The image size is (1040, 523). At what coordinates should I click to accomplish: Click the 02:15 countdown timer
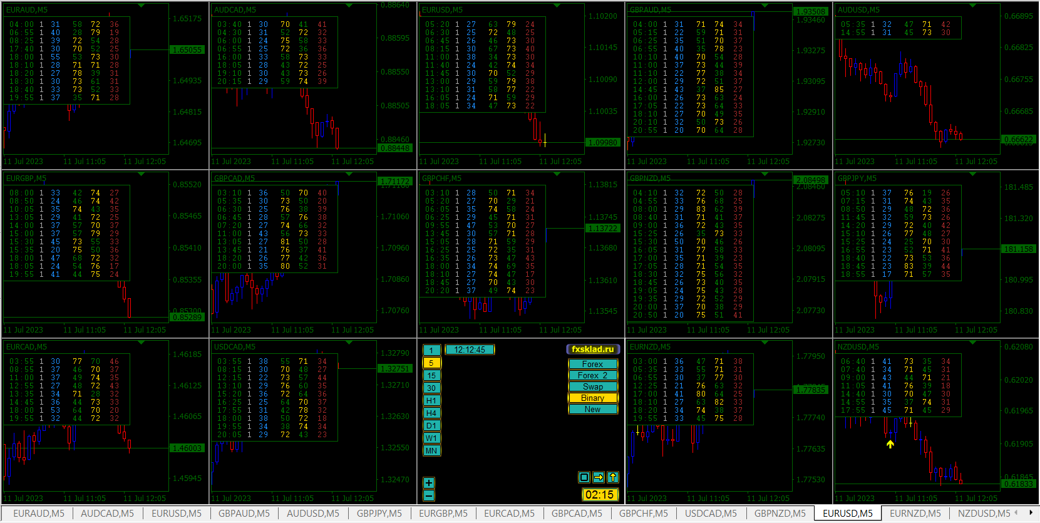coord(599,495)
